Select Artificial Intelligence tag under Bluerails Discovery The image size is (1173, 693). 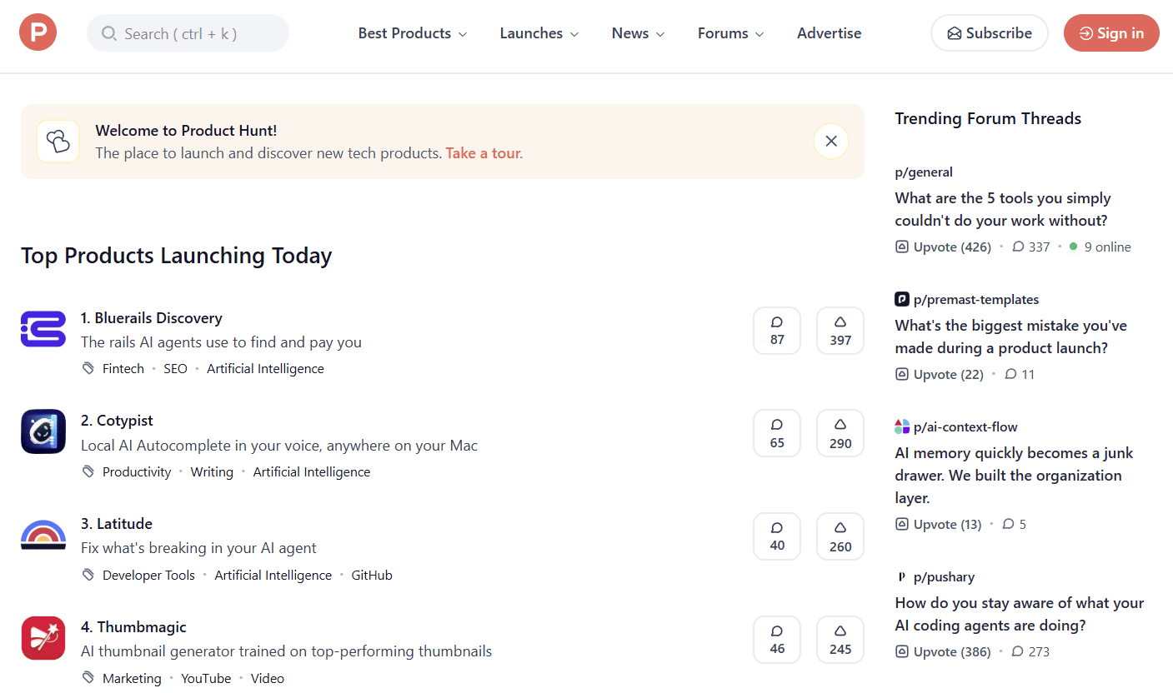[x=265, y=368]
